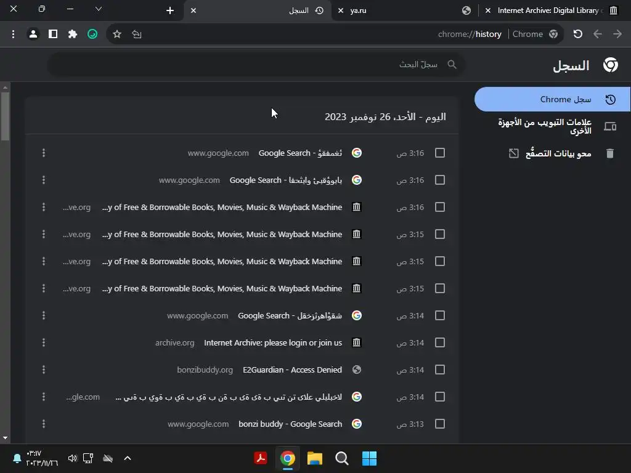
Task: Focus the سجلّ البحث history search field
Action: pyautogui.click(x=256, y=64)
